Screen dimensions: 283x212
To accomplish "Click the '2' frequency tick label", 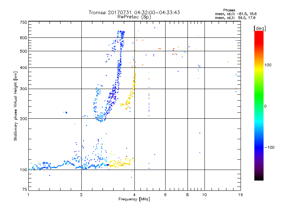I will pyautogui.click(x=81, y=195).
